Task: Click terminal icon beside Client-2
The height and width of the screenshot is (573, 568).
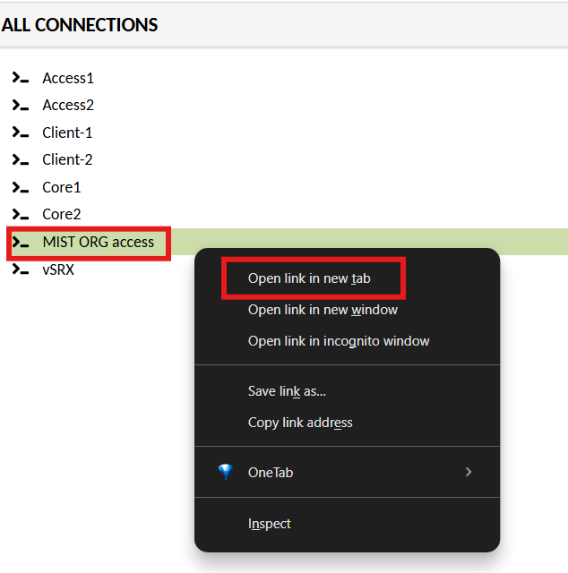Action: [x=21, y=159]
